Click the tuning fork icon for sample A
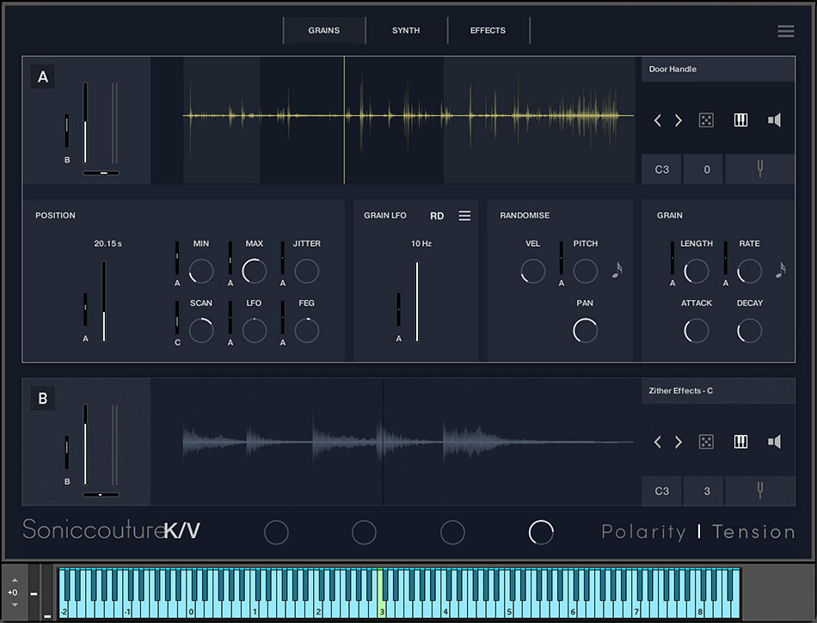 click(759, 169)
